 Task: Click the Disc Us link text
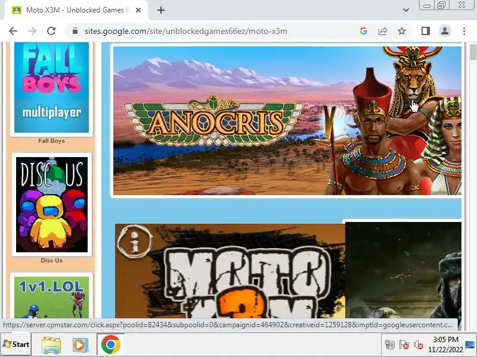51,261
